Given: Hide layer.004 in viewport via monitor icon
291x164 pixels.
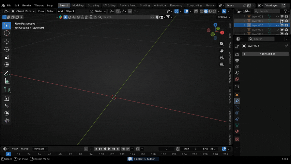Looking at the screenshot, I should (282, 30).
